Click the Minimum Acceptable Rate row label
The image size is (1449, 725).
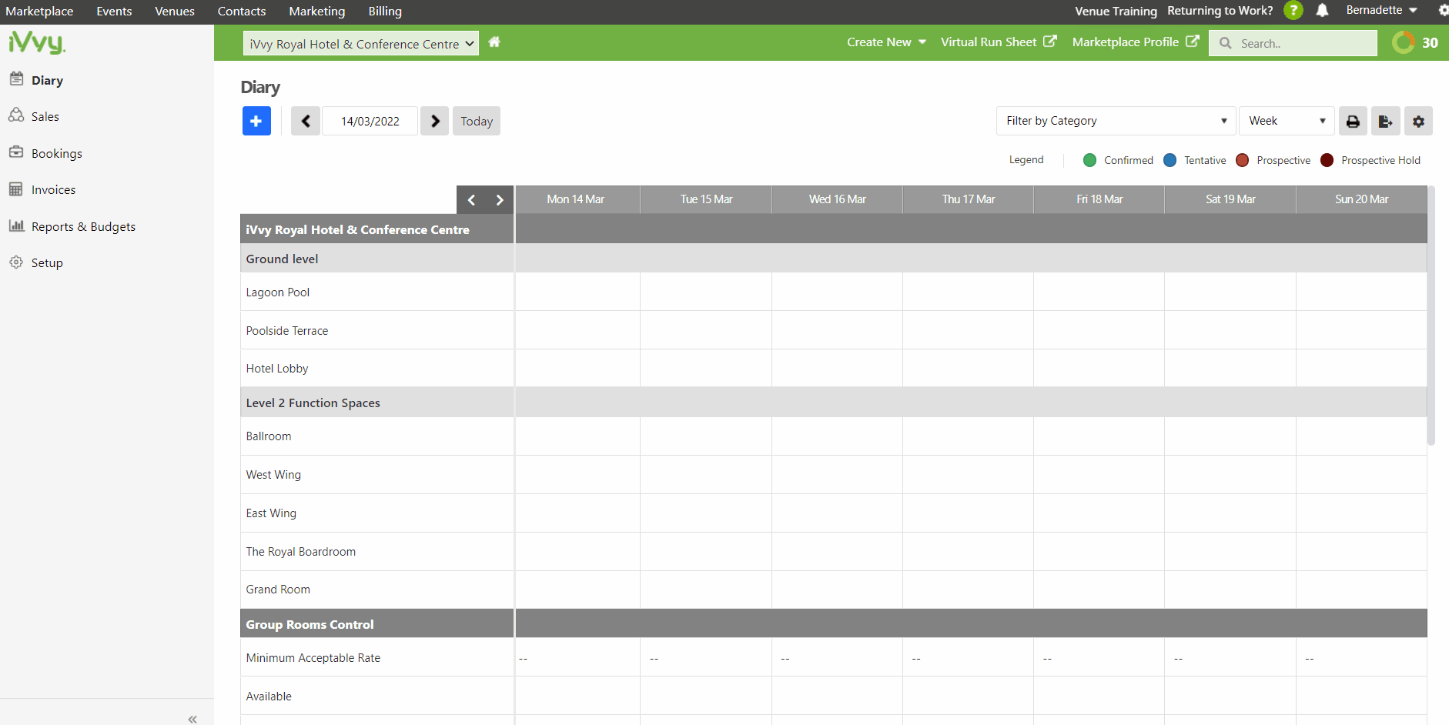(x=313, y=658)
